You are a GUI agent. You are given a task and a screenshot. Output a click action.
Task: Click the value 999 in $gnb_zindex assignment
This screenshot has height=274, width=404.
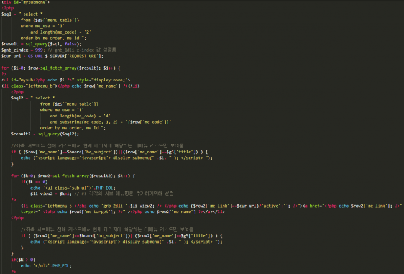coord(39,50)
